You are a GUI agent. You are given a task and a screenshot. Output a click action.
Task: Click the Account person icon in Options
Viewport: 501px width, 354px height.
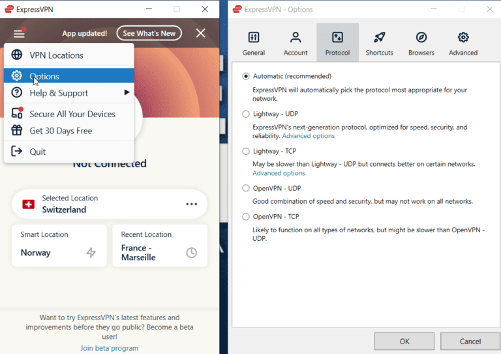[x=296, y=37]
